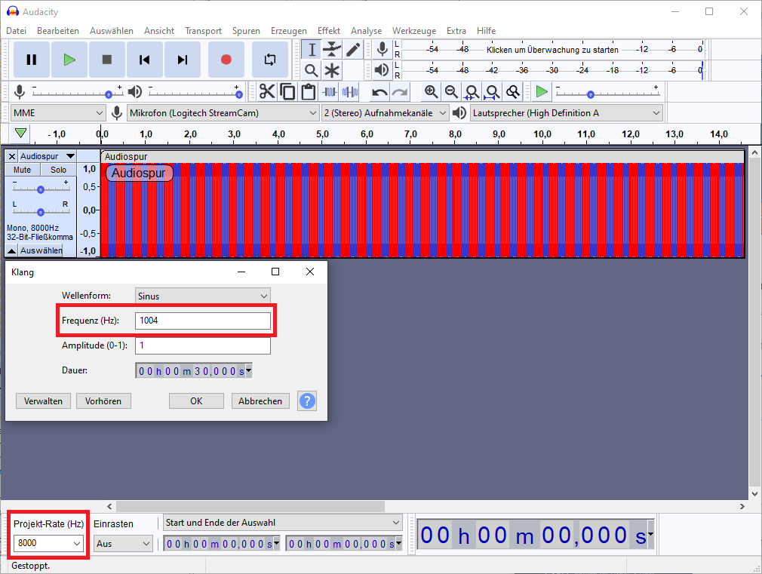Click the Cut scissors icon
The height and width of the screenshot is (574, 762).
tap(267, 92)
